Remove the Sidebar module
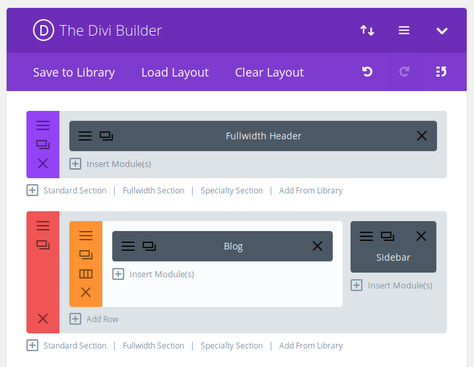The height and width of the screenshot is (367, 474). click(x=421, y=236)
